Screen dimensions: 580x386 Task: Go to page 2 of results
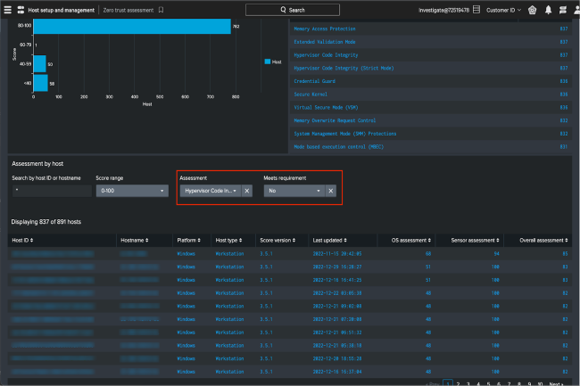458,383
